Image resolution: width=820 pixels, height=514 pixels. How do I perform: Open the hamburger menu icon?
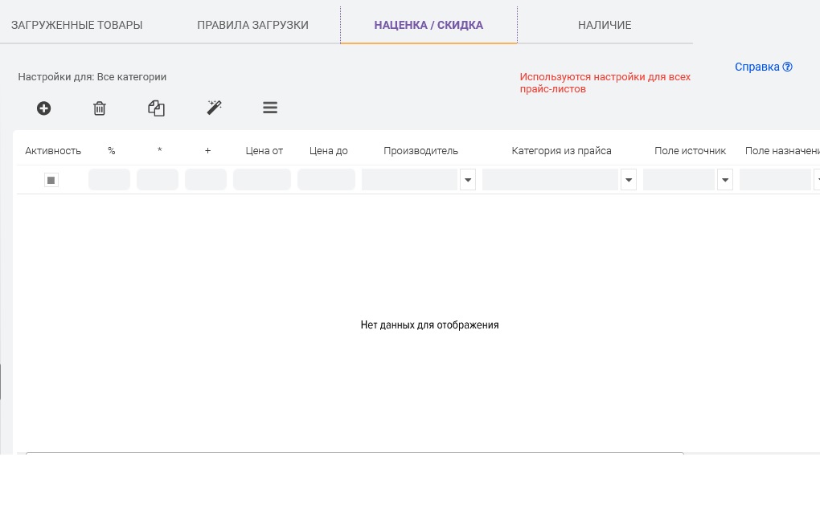[x=270, y=108]
